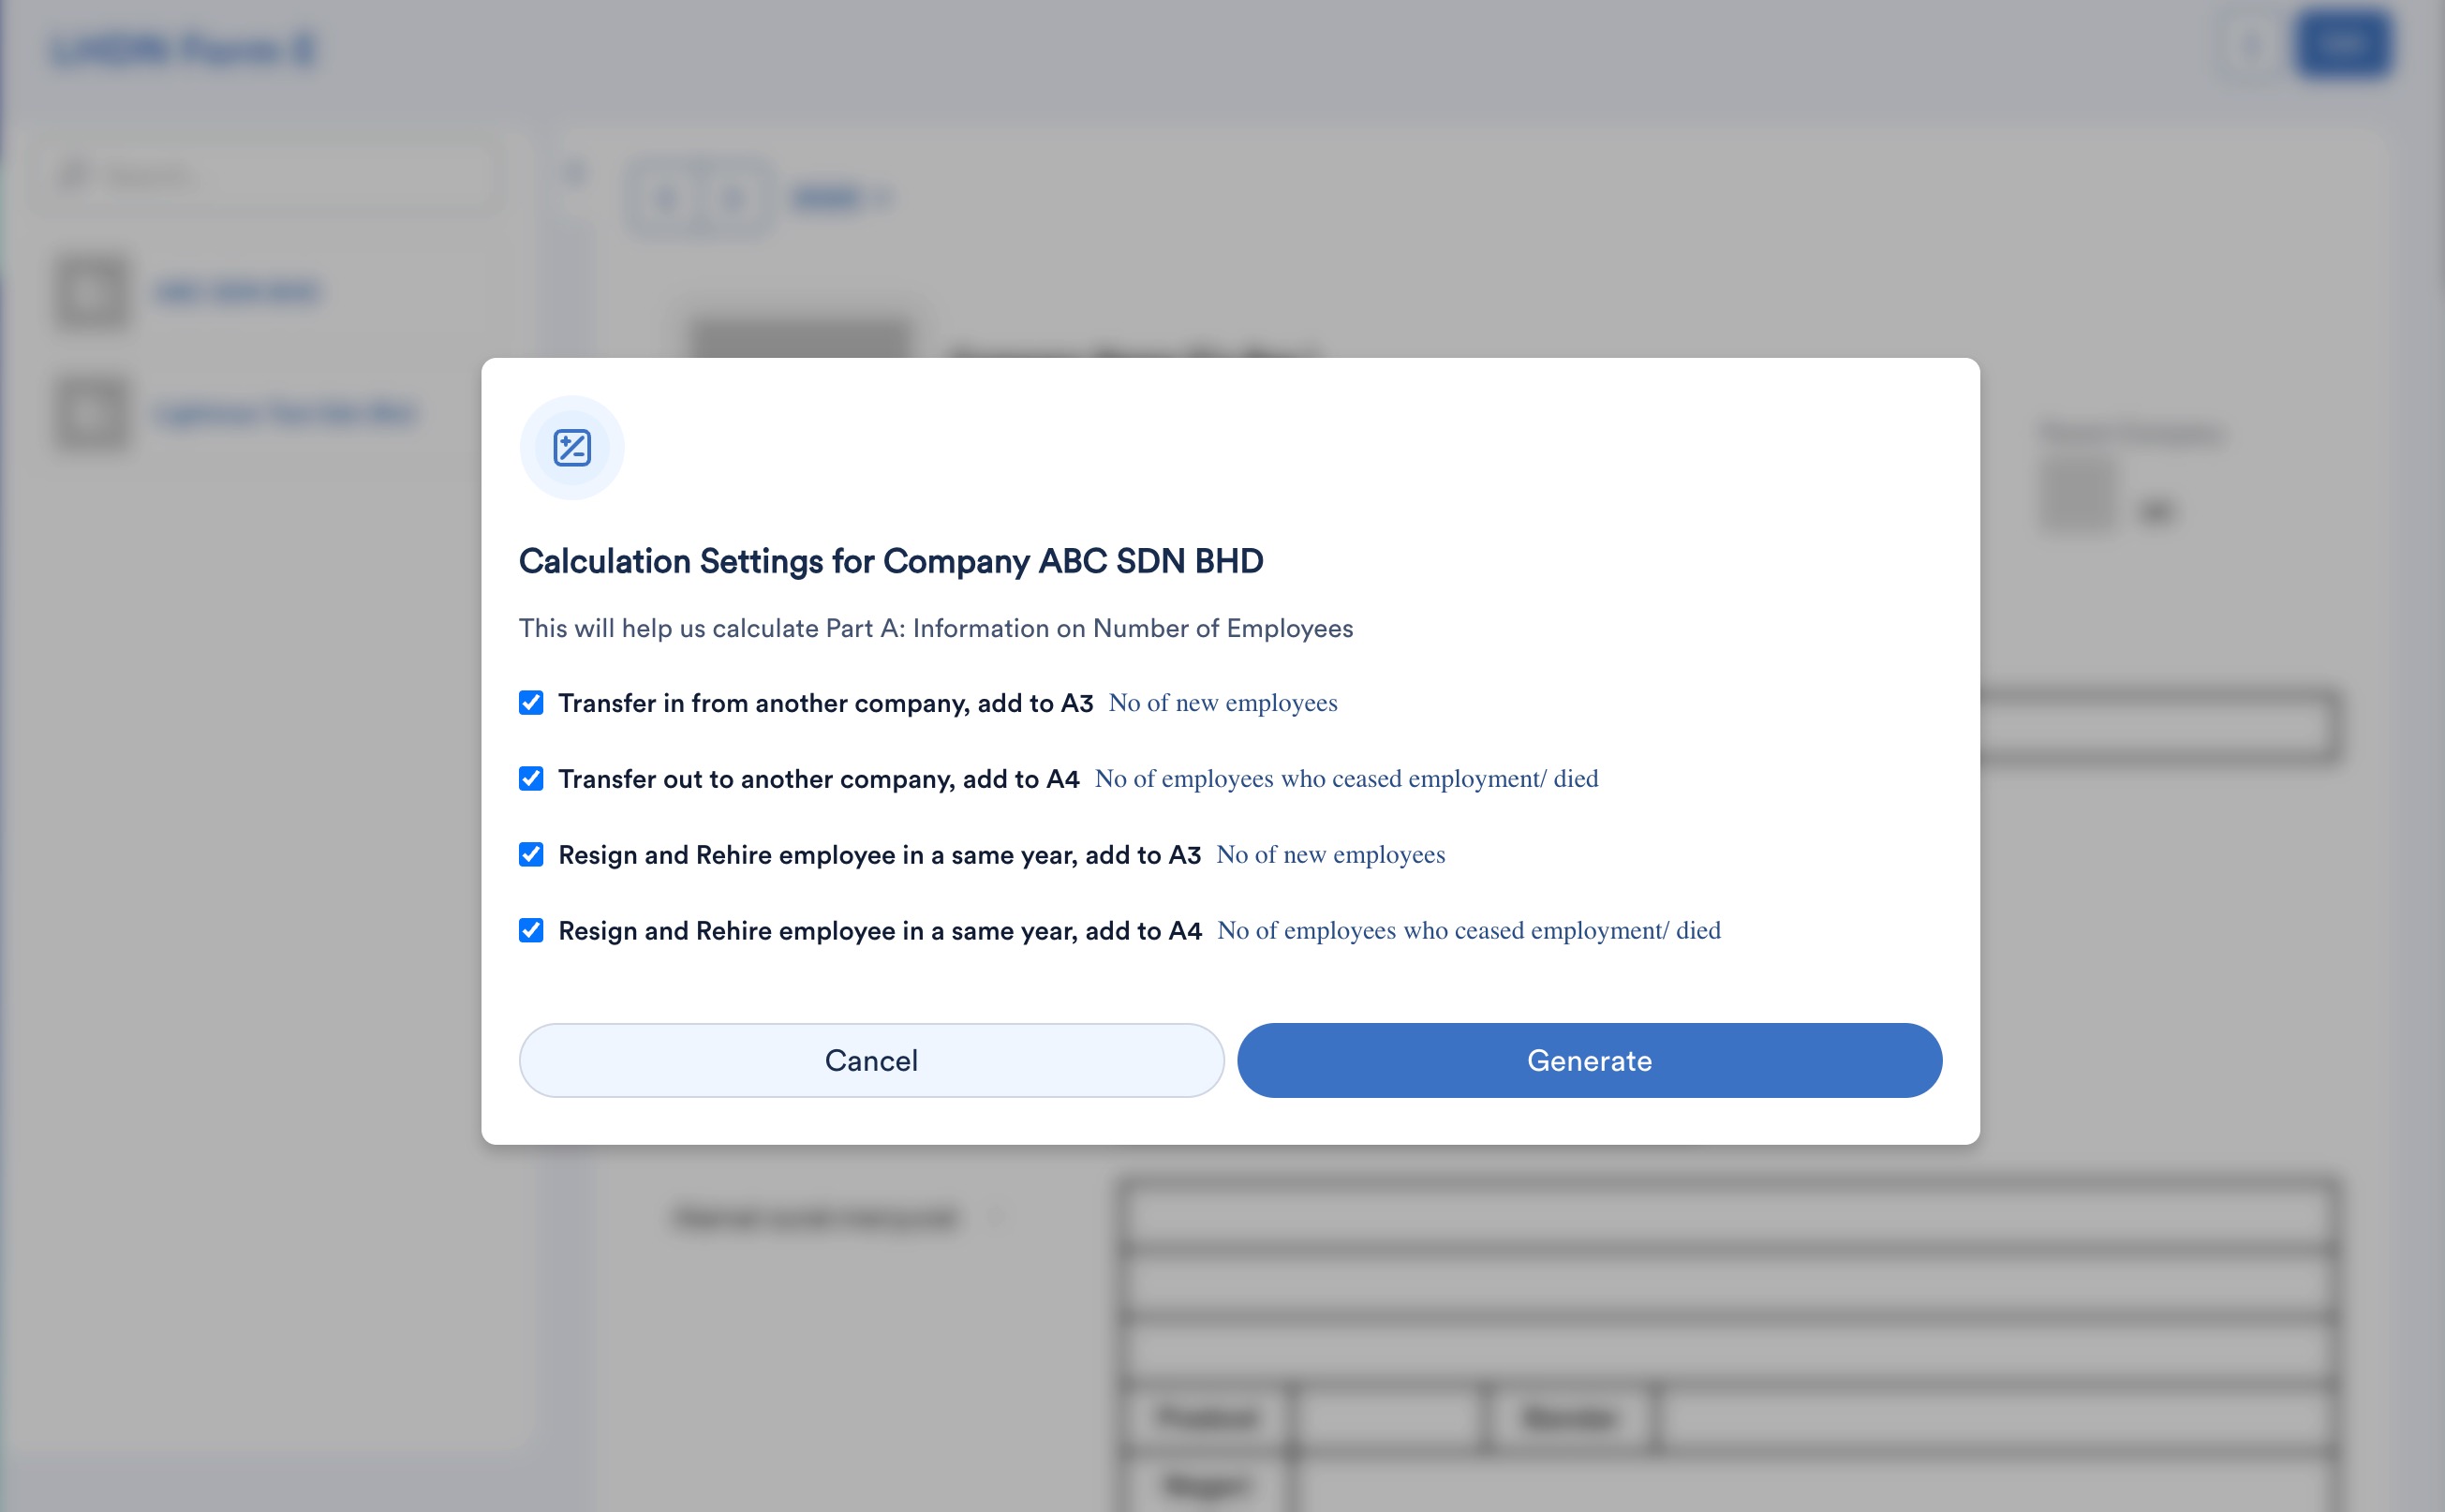Click 'No of new employees' text beside Transfer in
The width and height of the screenshot is (2445, 1512).
tap(1222, 703)
